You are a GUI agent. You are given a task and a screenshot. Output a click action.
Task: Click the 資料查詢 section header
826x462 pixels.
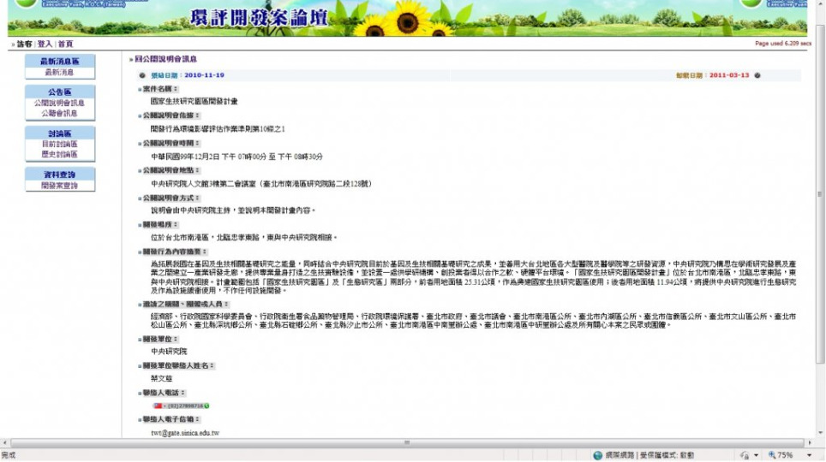click(x=60, y=175)
